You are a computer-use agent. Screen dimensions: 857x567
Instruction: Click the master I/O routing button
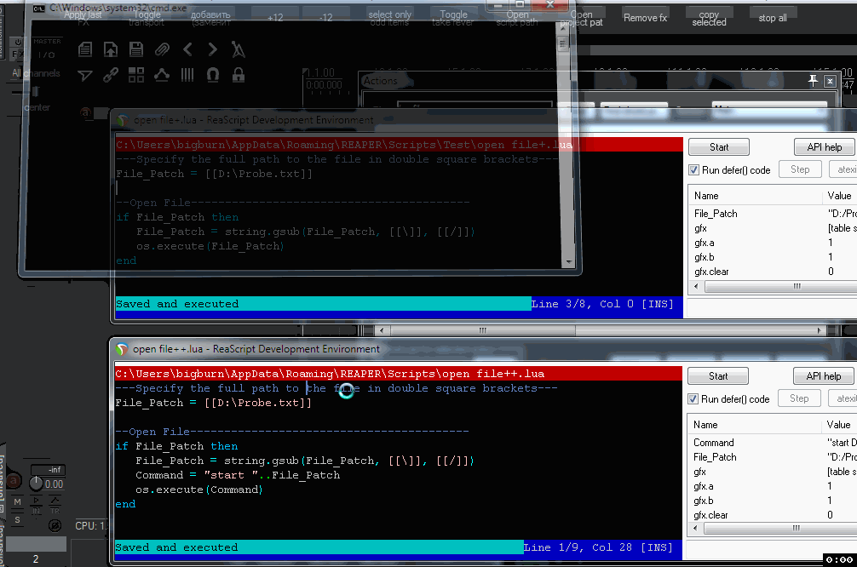[47, 54]
